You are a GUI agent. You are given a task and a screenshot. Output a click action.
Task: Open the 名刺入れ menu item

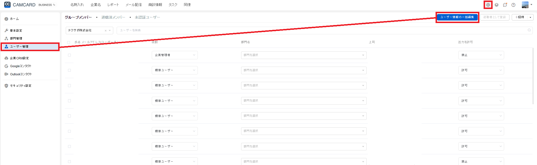[77, 5]
